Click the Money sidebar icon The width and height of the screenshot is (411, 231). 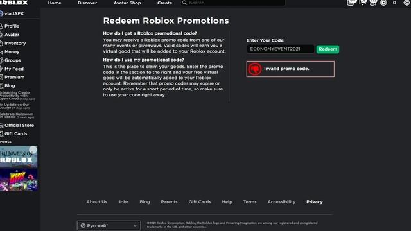tap(1, 52)
